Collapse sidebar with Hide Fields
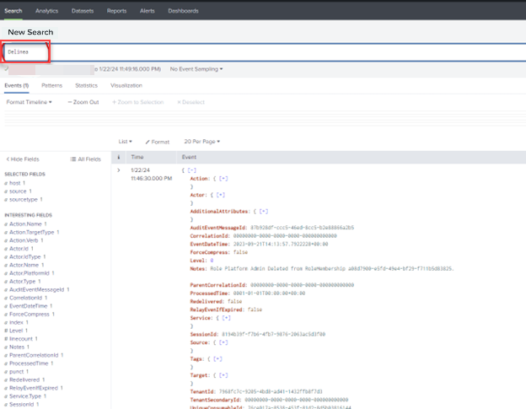Image resolution: width=526 pixels, height=409 pixels. (x=21, y=159)
